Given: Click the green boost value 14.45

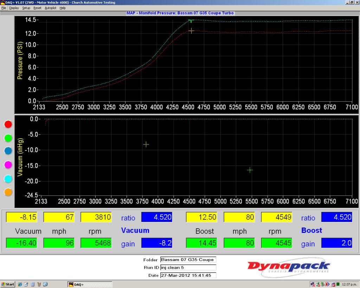Looking at the screenshot, I should 201,243.
